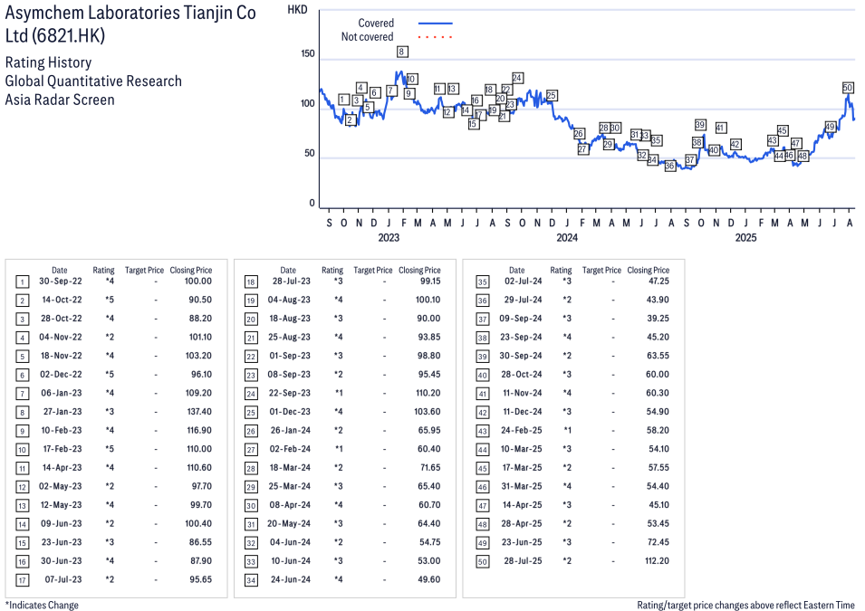Click chart marker 13 on the graph

point(452,89)
